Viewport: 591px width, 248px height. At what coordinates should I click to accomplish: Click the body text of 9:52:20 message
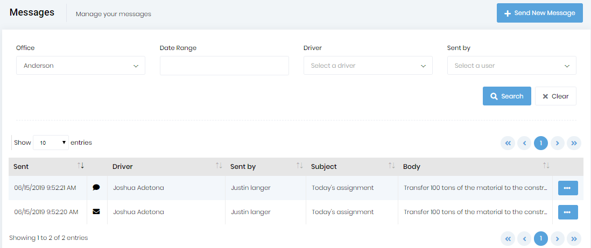(x=476, y=212)
